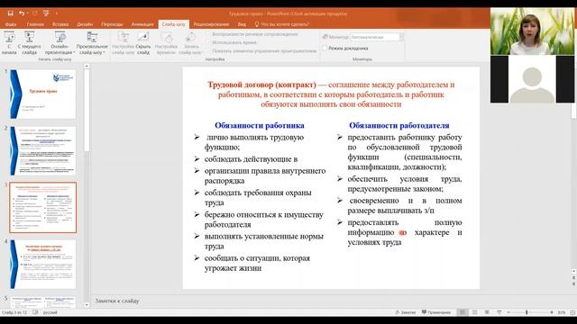
Task: Start Slide Show from status bar icon
Action: tap(499, 312)
